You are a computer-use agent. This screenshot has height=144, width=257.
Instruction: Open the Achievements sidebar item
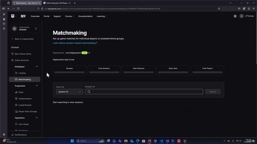pos(24,99)
